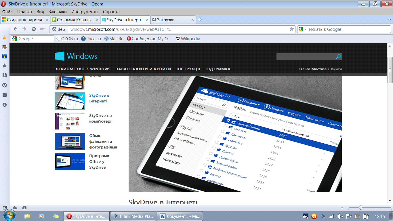
Task: Click the Вийти sign-out link
Action: 336,69
